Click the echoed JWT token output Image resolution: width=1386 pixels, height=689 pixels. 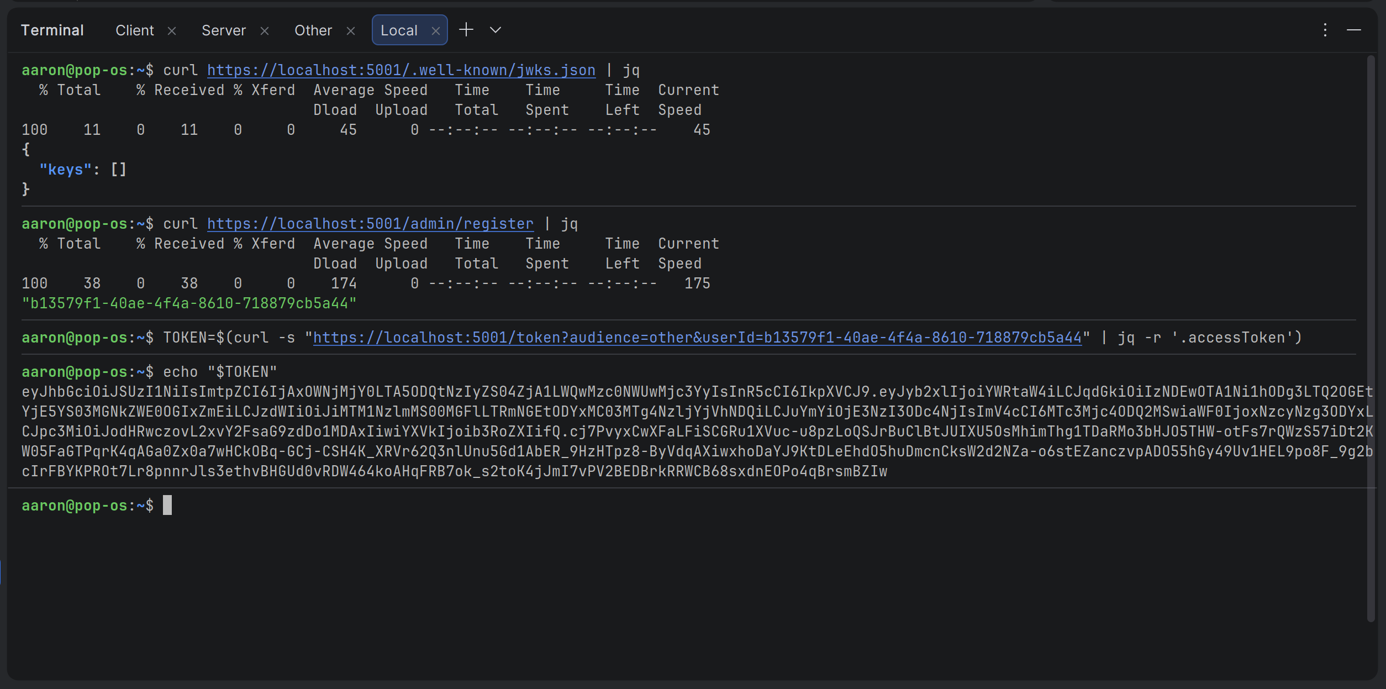pyautogui.click(x=696, y=432)
